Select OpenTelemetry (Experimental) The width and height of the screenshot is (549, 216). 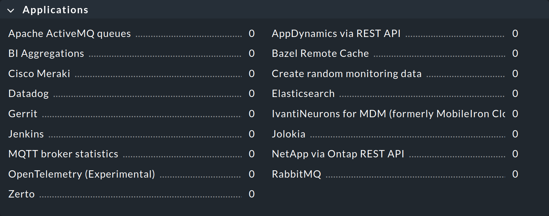coord(81,174)
